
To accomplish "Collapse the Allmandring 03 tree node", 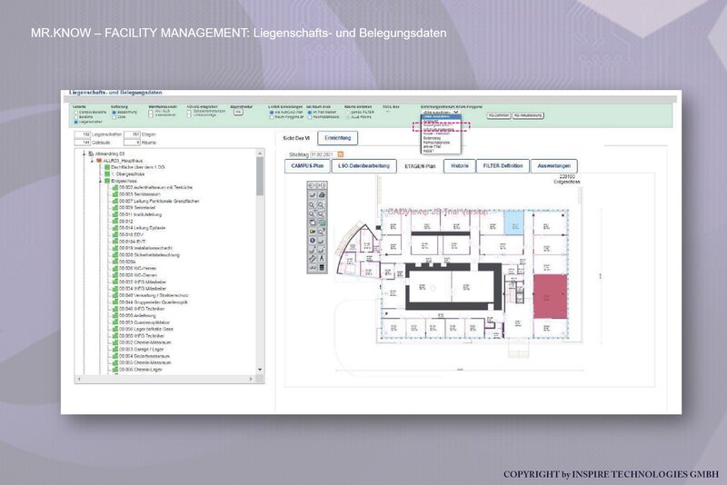I will 84,153.
